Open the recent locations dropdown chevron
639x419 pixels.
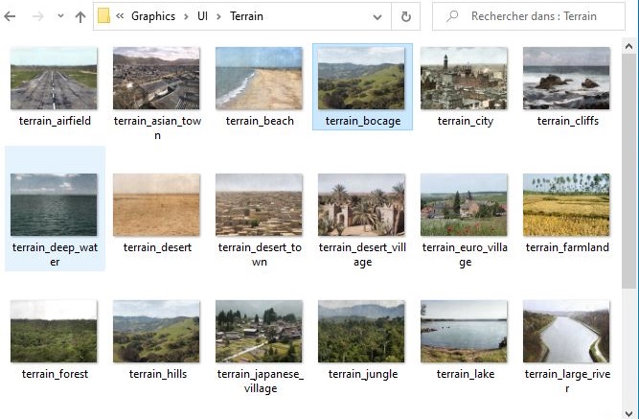(60, 16)
